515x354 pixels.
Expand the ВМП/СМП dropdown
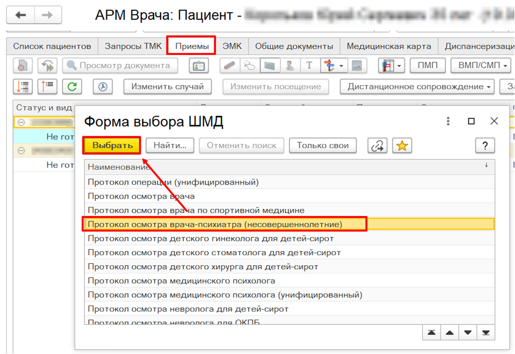click(x=481, y=65)
